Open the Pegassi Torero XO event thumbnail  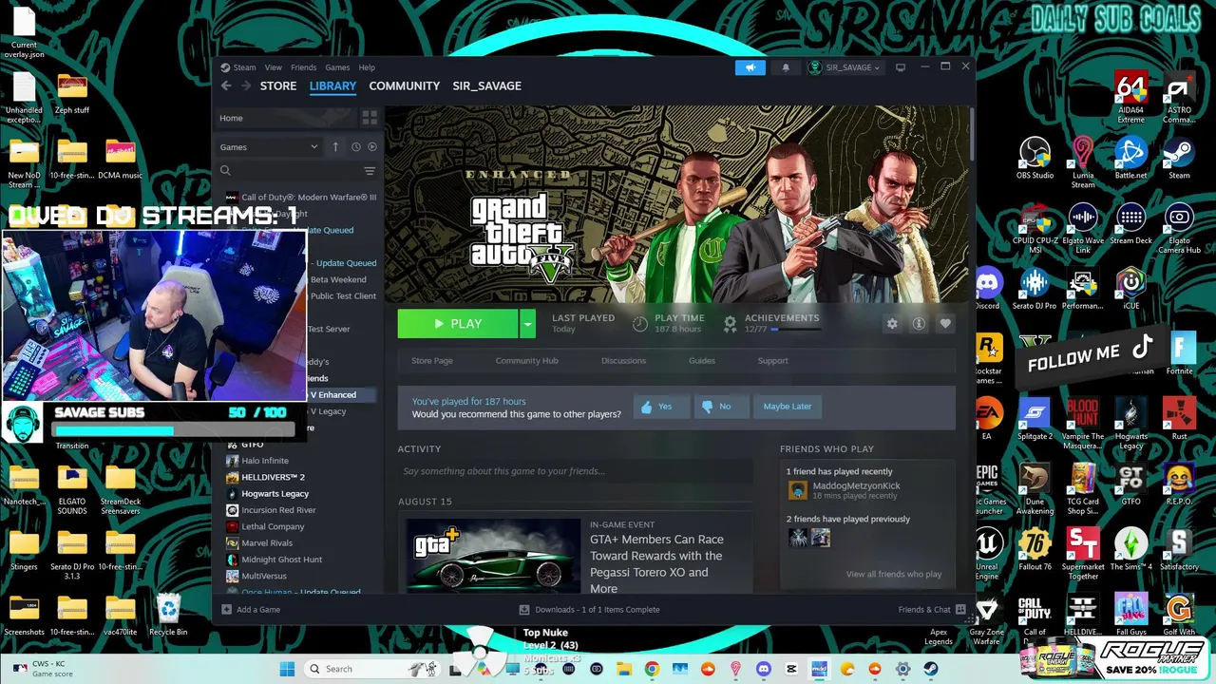pos(493,555)
